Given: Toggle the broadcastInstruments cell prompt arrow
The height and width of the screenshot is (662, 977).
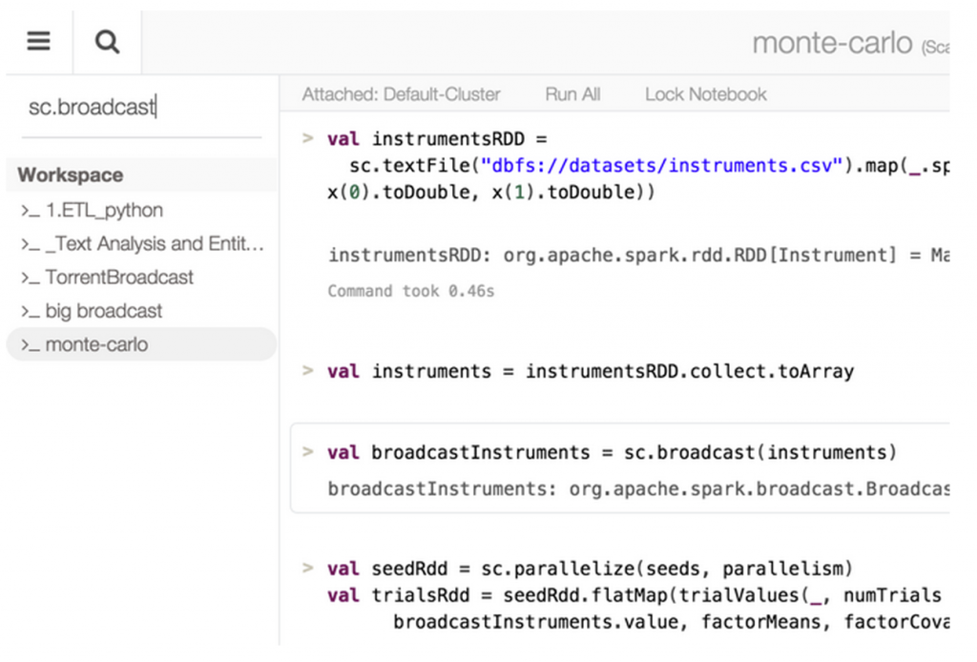Looking at the screenshot, I should [307, 451].
